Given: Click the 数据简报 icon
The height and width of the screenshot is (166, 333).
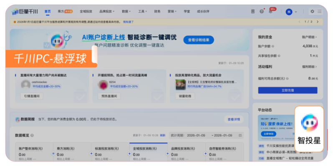Looking at the screenshot, I should click(18, 119).
